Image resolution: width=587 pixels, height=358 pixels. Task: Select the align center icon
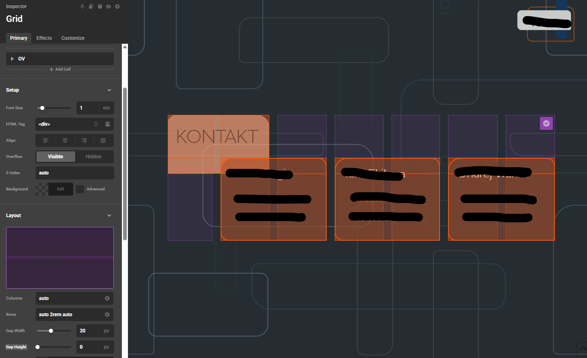tap(65, 140)
